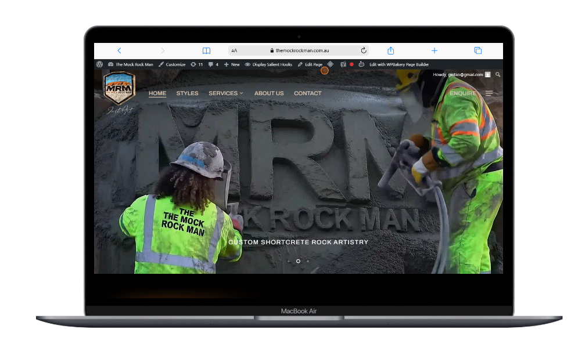Open the Yoast SEO icon menu
The image size is (578, 344).
tap(343, 64)
